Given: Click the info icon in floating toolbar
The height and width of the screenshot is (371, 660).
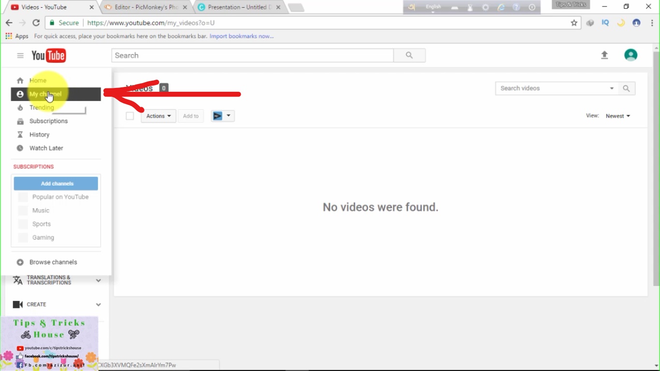Looking at the screenshot, I should tap(532, 8).
